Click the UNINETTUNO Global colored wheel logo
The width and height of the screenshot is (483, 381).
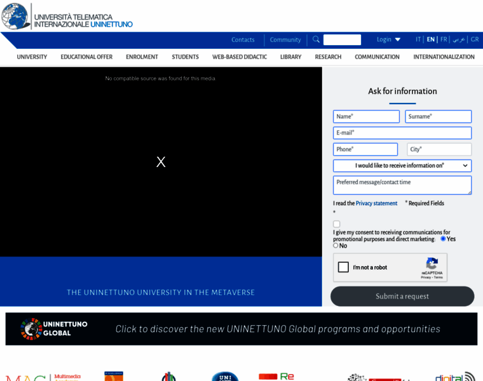coord(31,329)
